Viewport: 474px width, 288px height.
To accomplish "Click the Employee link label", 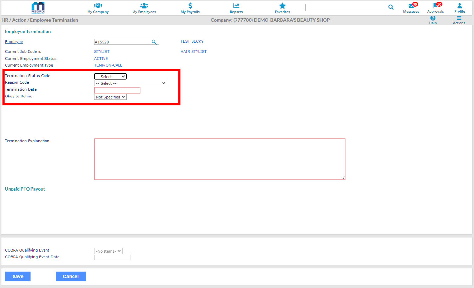I will click(x=14, y=42).
